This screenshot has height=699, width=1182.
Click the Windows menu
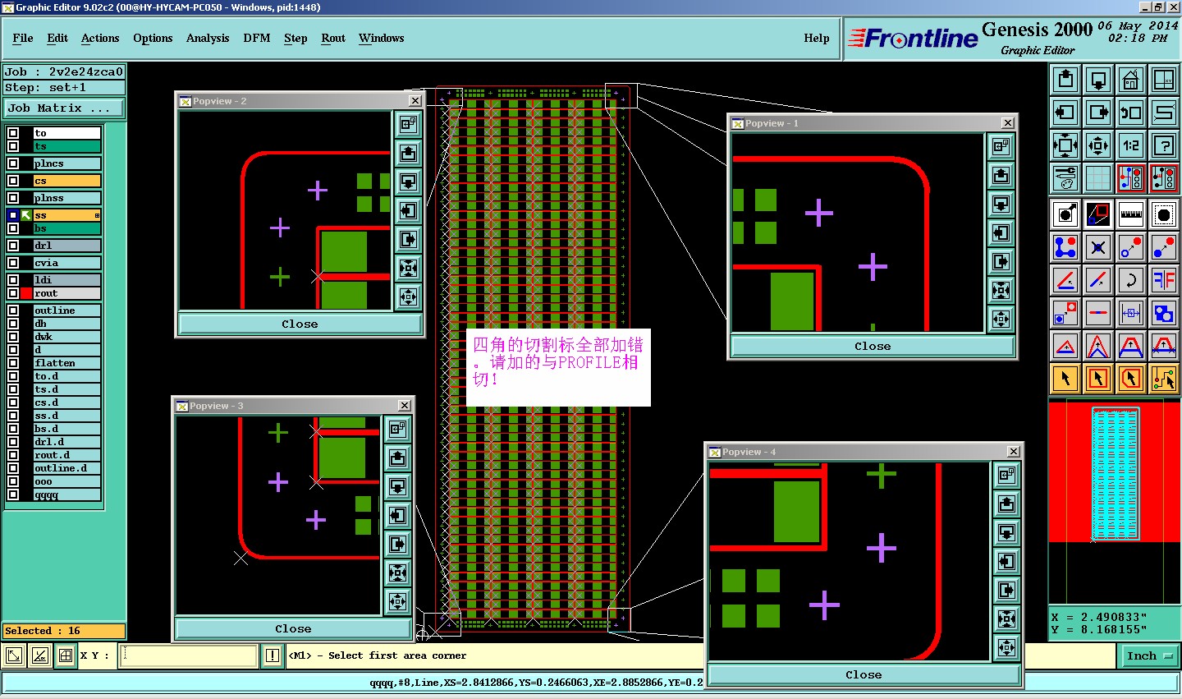tap(381, 38)
